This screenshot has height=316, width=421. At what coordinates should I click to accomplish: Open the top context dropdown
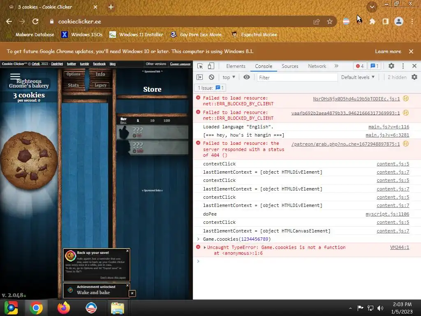click(x=229, y=77)
